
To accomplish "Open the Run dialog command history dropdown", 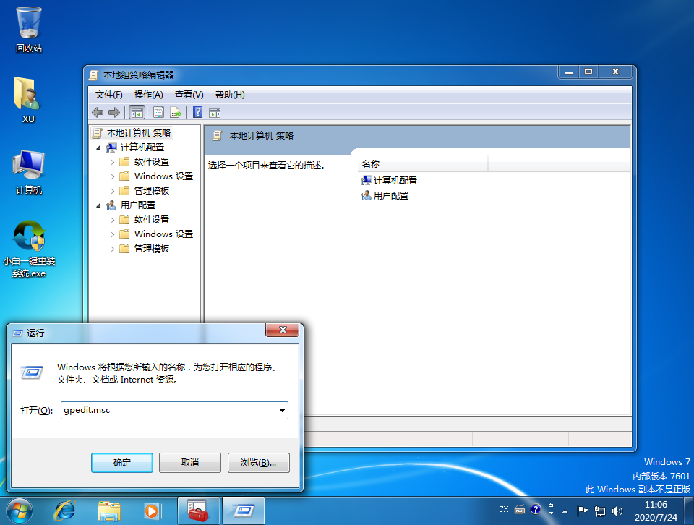I will click(282, 410).
